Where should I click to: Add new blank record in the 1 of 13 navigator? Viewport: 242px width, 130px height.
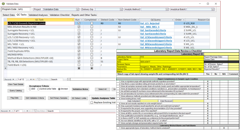point(34,79)
